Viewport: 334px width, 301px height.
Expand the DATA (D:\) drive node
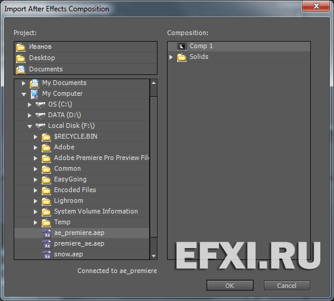[x=30, y=115]
